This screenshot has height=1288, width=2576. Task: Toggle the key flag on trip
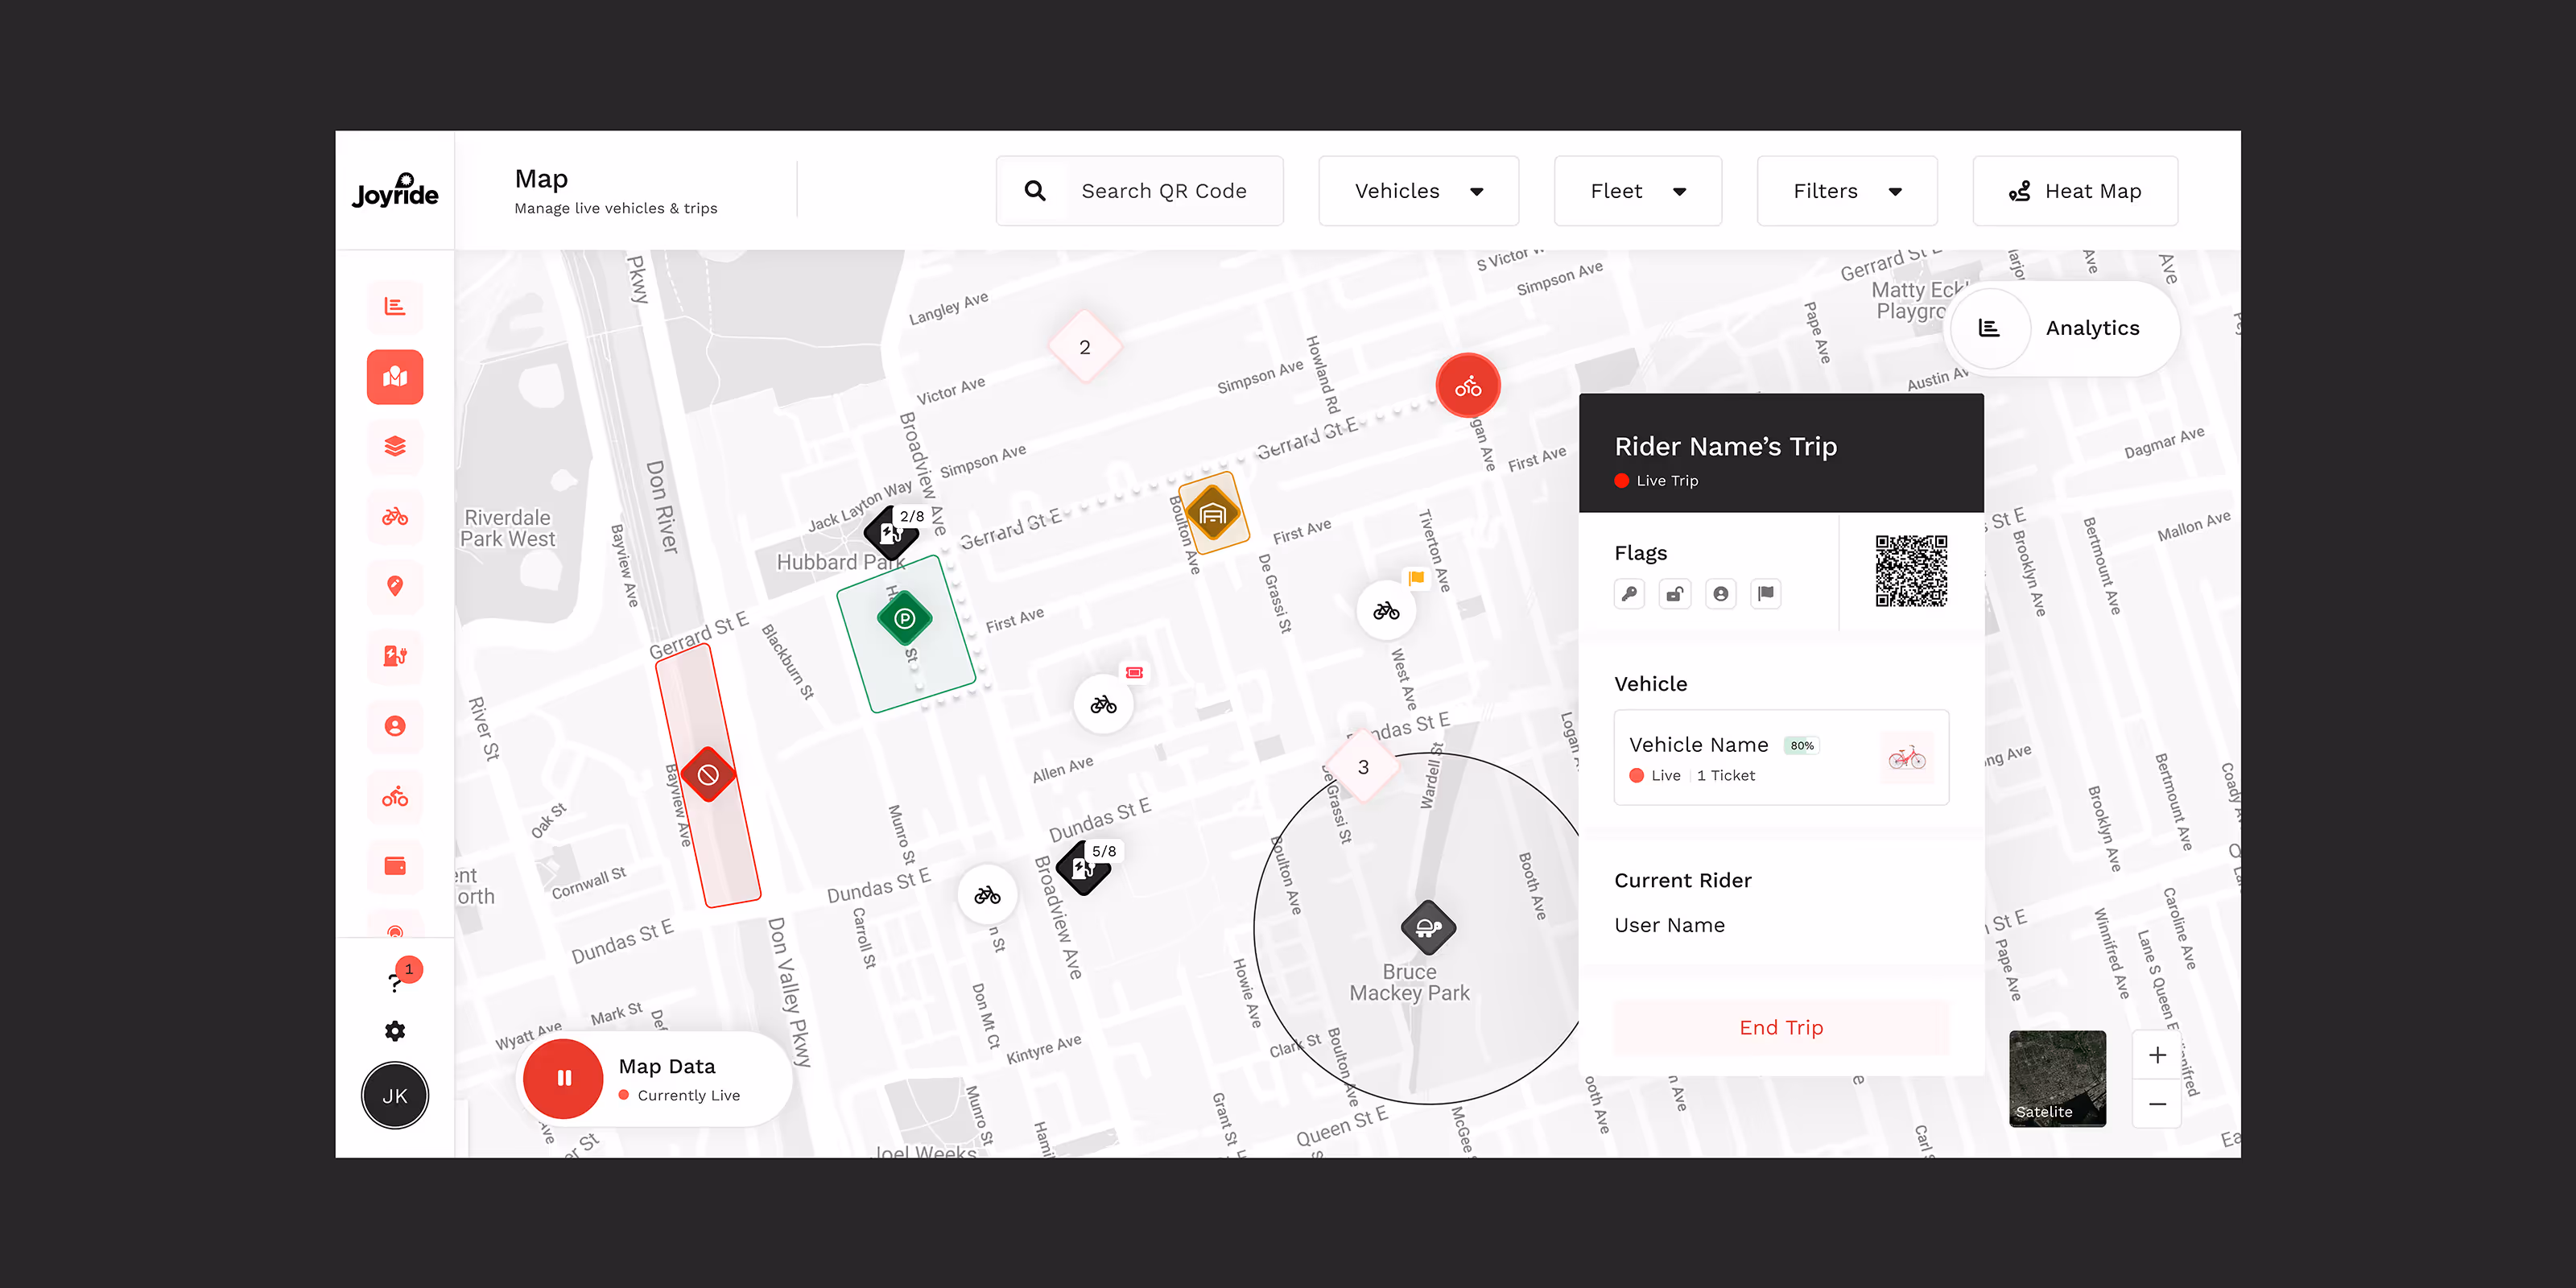1629,594
